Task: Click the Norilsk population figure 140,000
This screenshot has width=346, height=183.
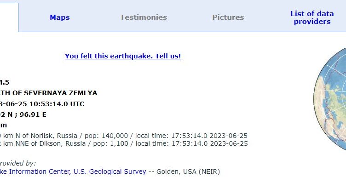Action: (115, 136)
